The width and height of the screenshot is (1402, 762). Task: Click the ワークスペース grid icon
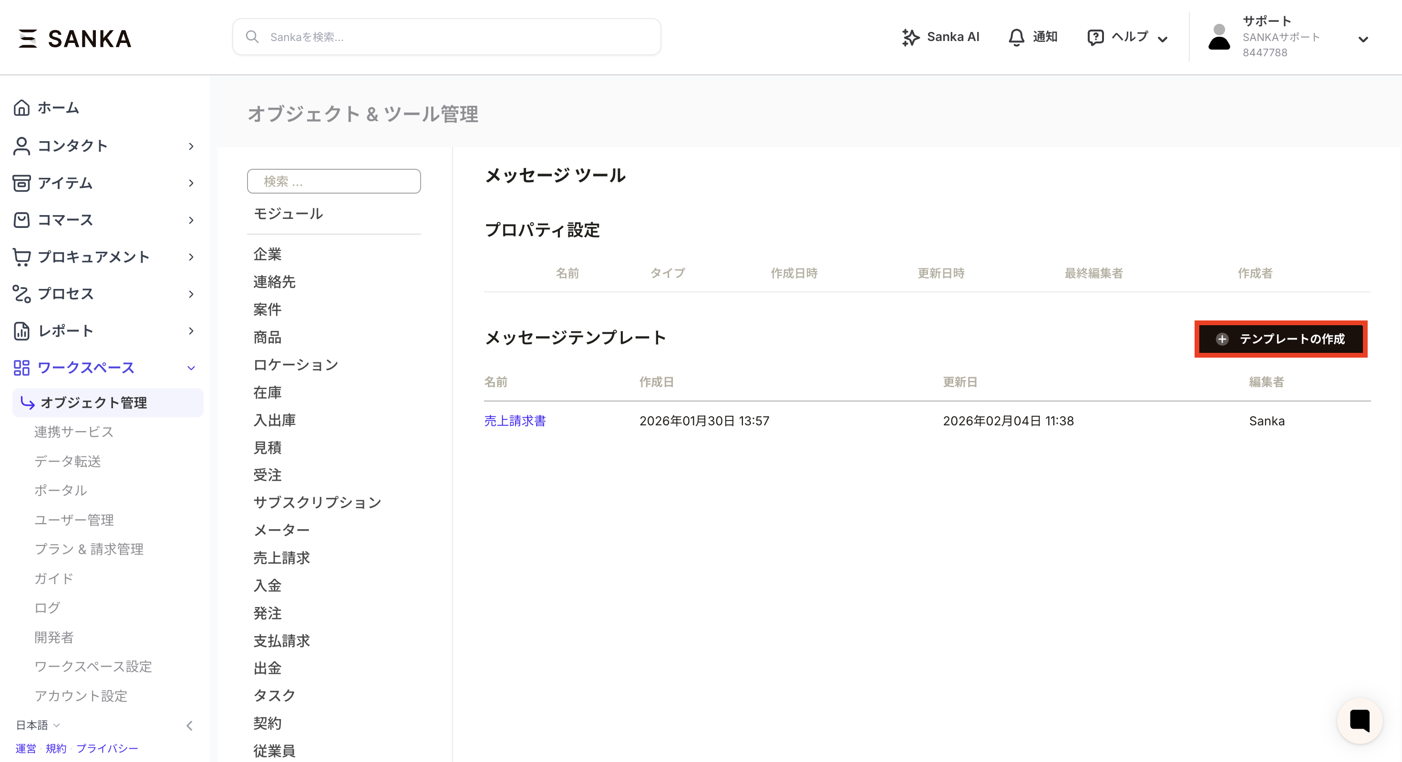(x=22, y=367)
